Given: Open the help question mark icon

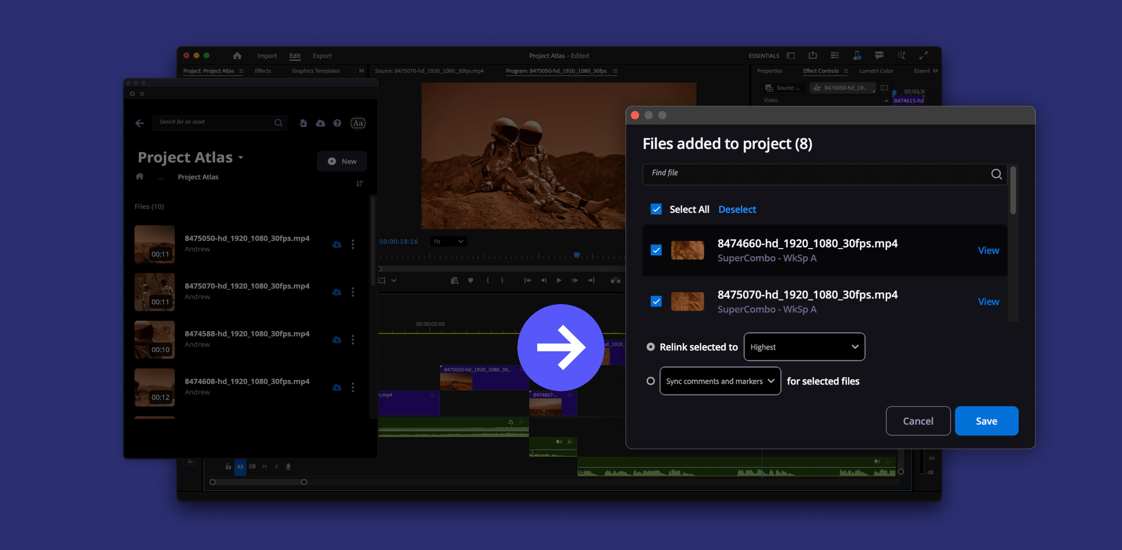Looking at the screenshot, I should (x=337, y=123).
